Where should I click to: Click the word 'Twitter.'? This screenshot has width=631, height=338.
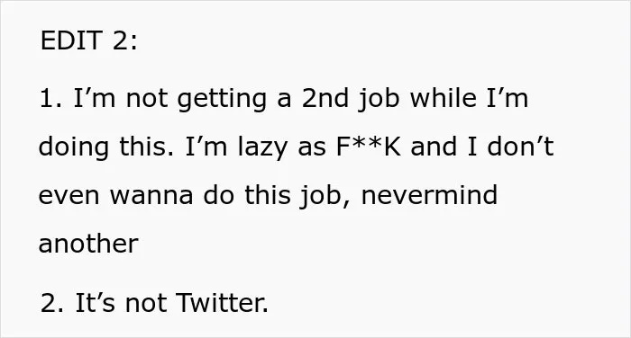point(222,302)
